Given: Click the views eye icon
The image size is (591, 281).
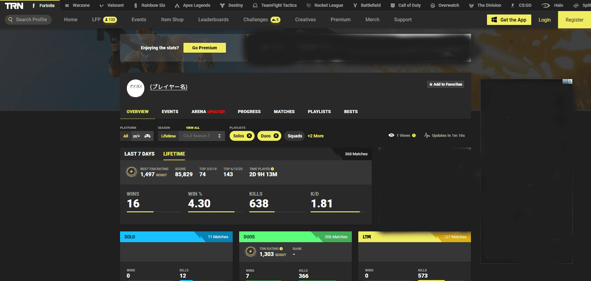Looking at the screenshot, I should 391,135.
